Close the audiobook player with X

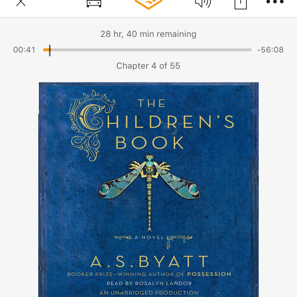21,3
